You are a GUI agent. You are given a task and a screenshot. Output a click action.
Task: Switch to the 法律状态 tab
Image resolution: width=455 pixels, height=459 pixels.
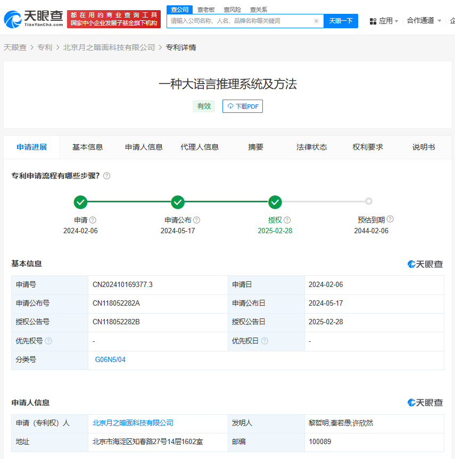(x=312, y=147)
